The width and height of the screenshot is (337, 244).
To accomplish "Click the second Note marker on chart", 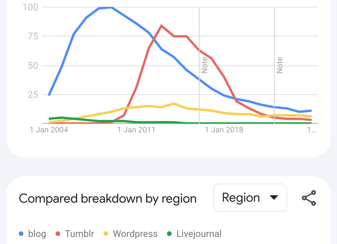I will tap(280, 65).
